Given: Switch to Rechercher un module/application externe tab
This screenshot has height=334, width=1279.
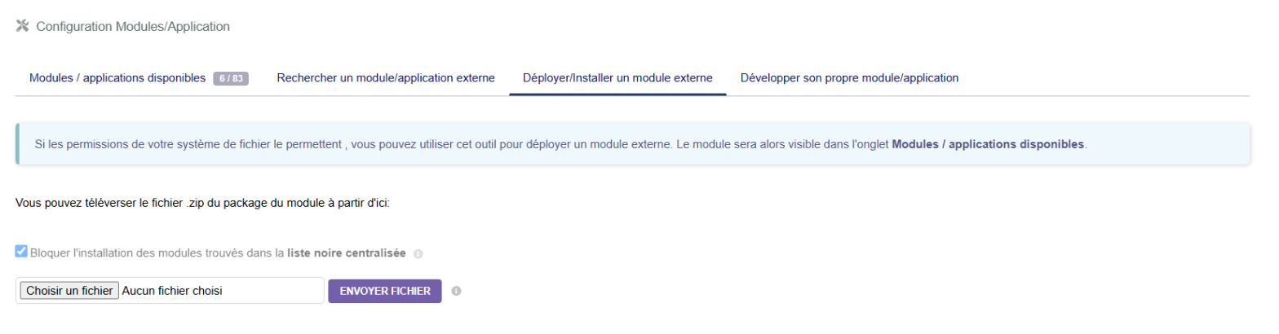Looking at the screenshot, I should (x=386, y=78).
